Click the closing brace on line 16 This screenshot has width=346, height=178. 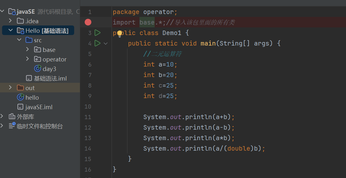pyautogui.click(x=115, y=169)
